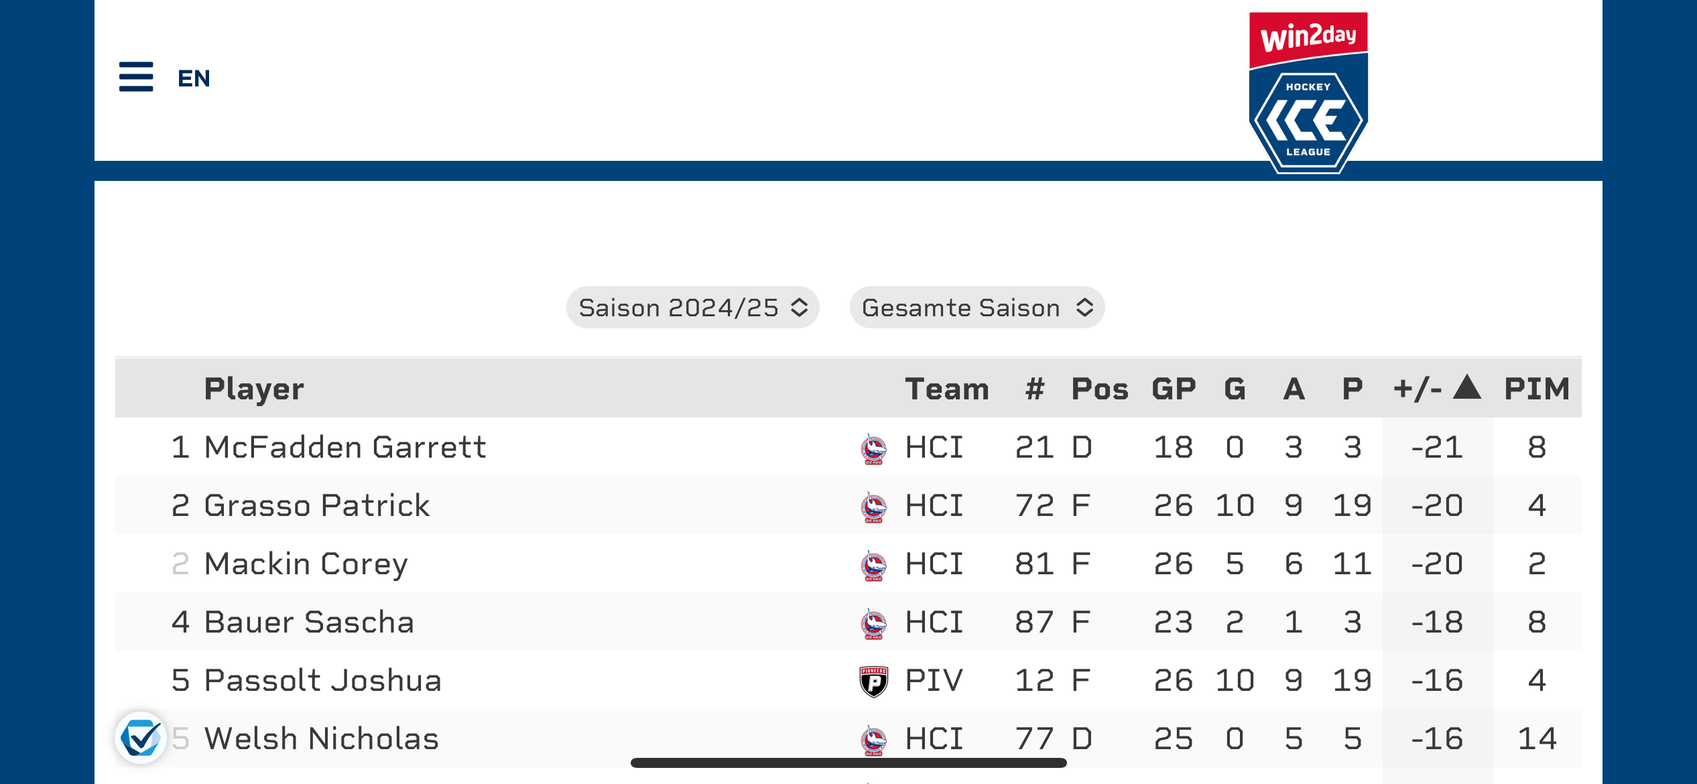Click the blue checkmark badge icon
Viewport: 1697px width, 784px height.
click(141, 738)
